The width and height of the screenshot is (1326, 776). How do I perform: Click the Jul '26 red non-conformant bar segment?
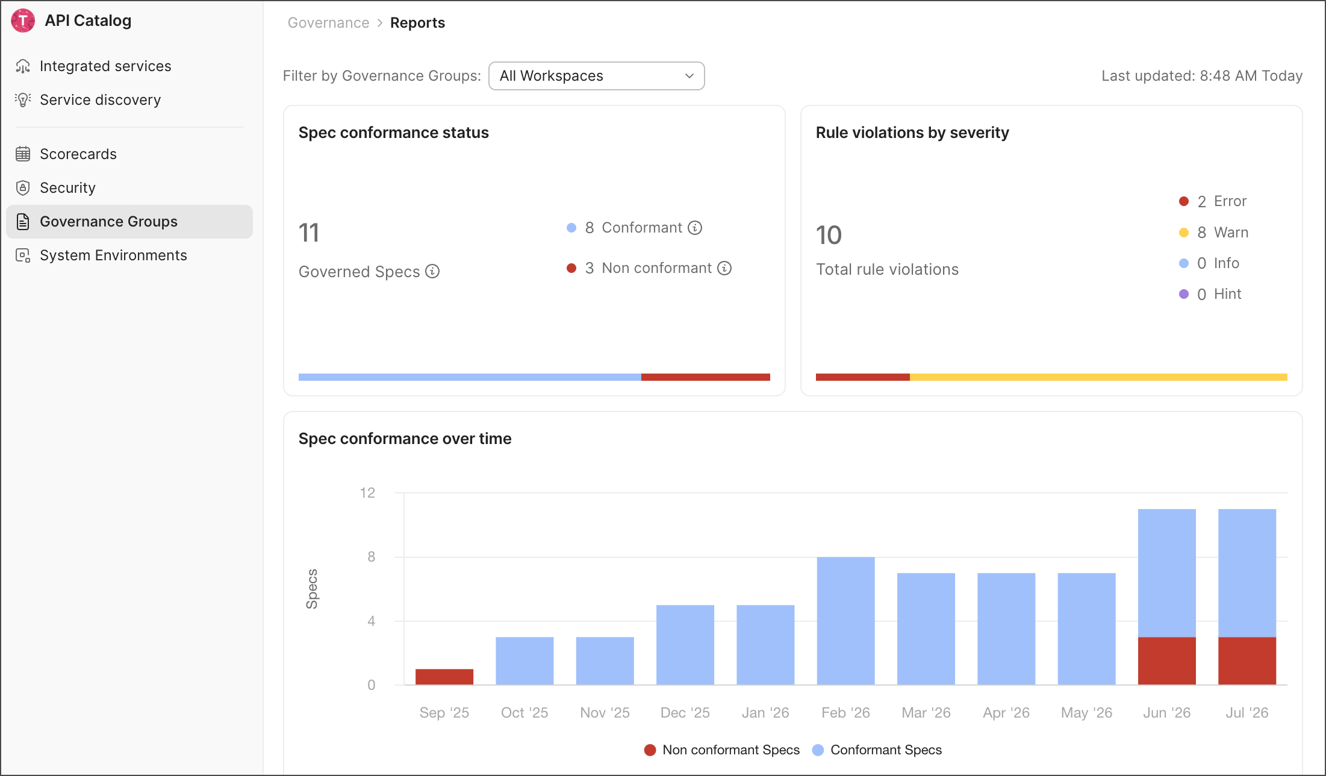click(x=1247, y=661)
